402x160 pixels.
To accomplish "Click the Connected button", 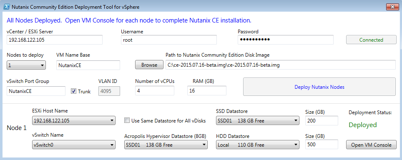I will 371,40.
